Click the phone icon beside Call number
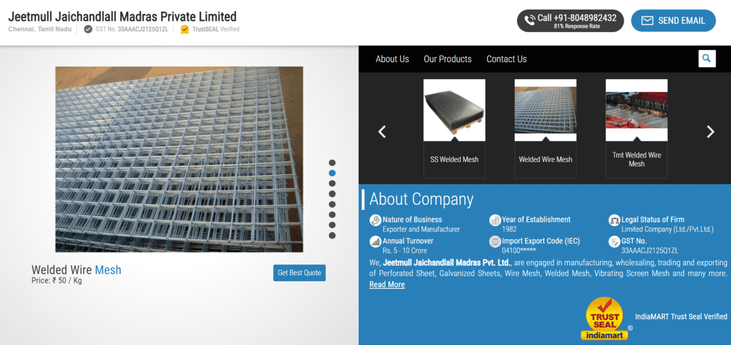Image resolution: width=731 pixels, height=345 pixels. [x=529, y=20]
